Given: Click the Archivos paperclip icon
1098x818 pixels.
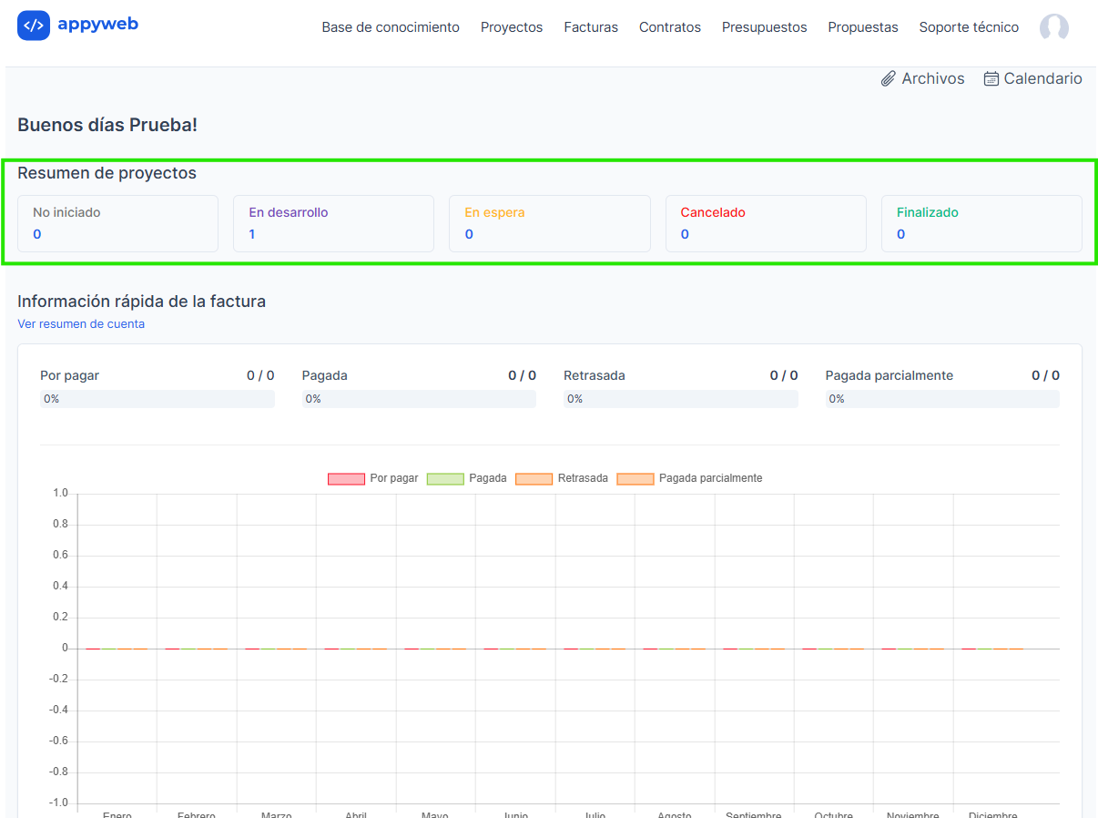Looking at the screenshot, I should tap(889, 79).
